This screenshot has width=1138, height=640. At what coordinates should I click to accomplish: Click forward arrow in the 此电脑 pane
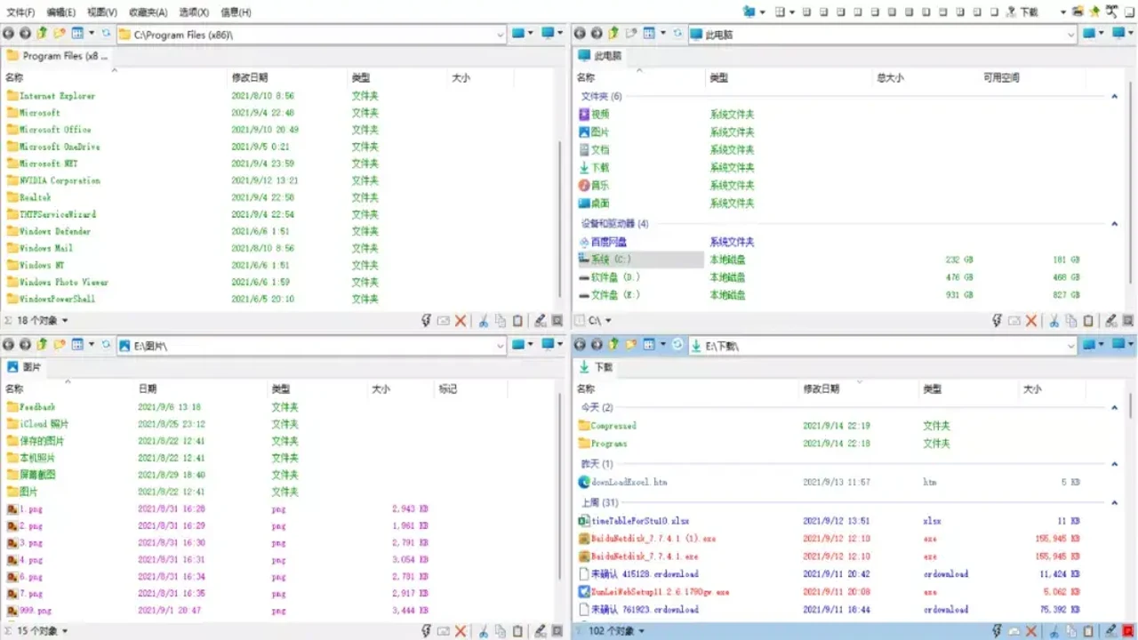click(596, 33)
